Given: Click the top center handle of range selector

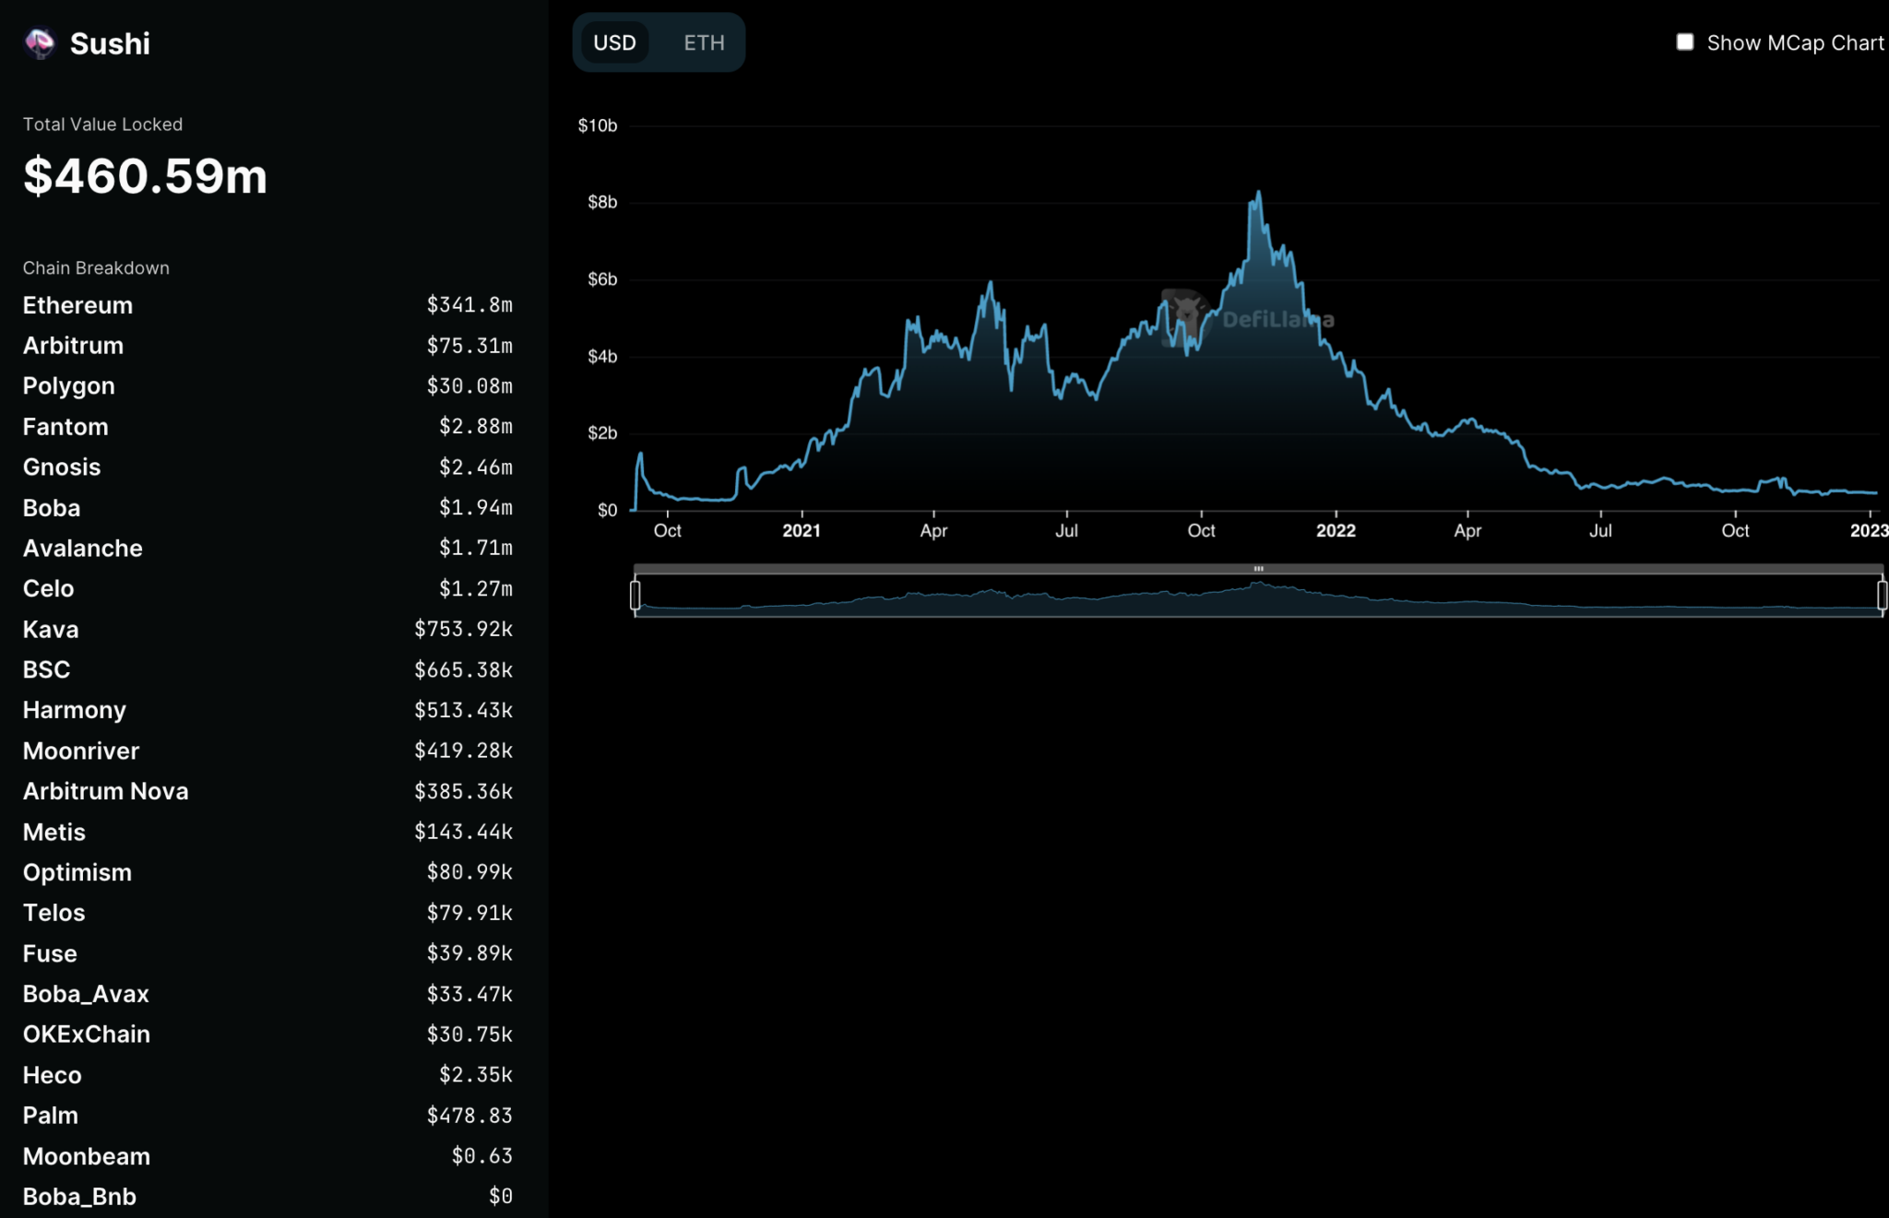Looking at the screenshot, I should 1258,569.
